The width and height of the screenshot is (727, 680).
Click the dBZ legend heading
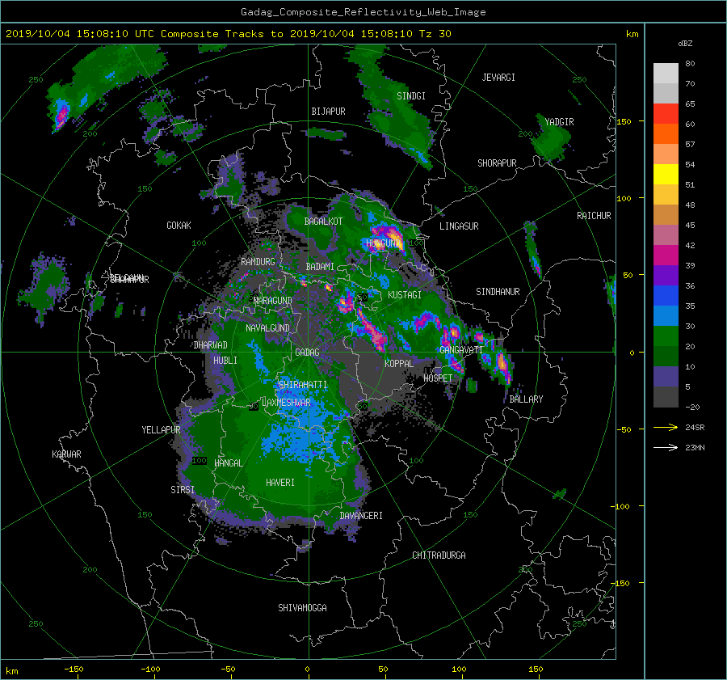[x=685, y=44]
